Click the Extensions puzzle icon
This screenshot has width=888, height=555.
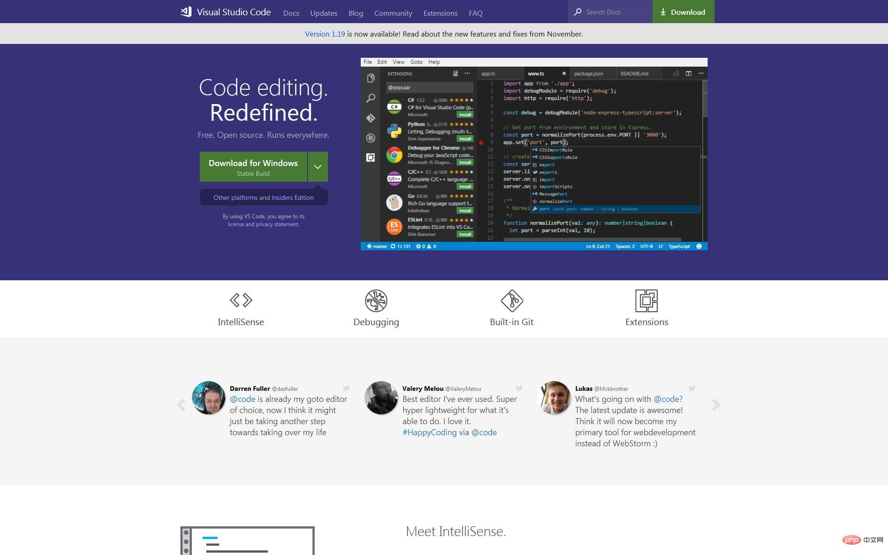(647, 301)
